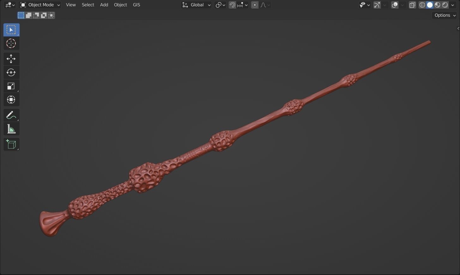Toggle X-Ray view mode
The width and height of the screenshot is (460, 275).
[x=412, y=5]
